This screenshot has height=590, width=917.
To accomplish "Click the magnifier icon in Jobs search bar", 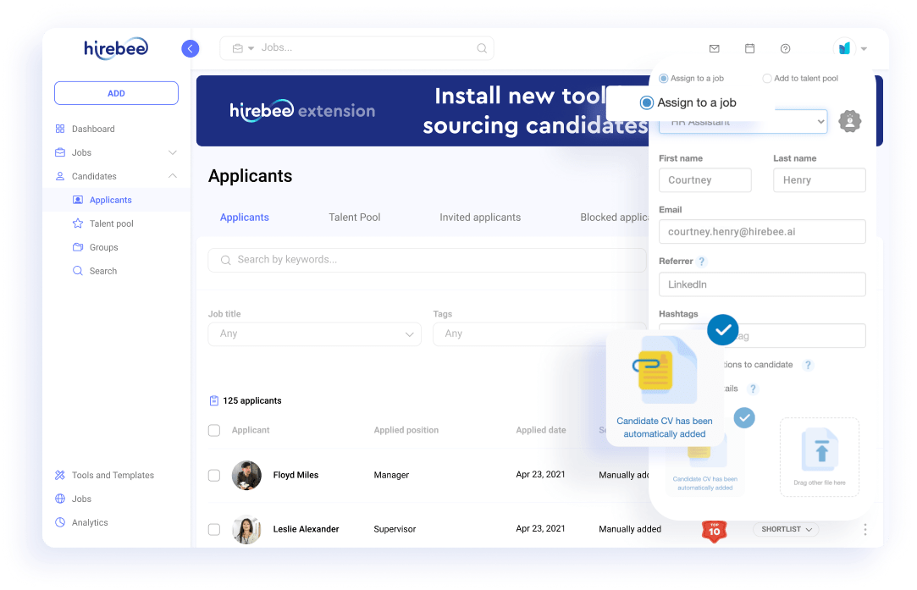I will pyautogui.click(x=481, y=48).
